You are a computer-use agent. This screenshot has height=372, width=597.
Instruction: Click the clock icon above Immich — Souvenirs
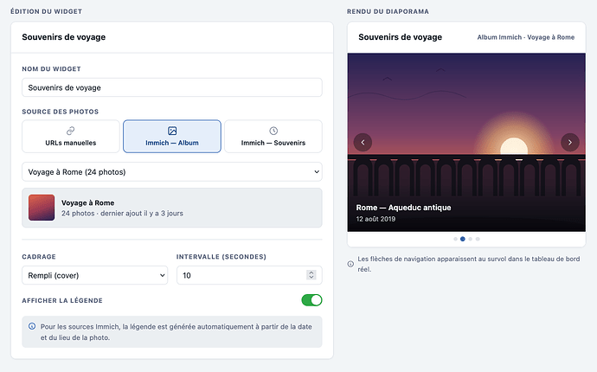tap(273, 131)
